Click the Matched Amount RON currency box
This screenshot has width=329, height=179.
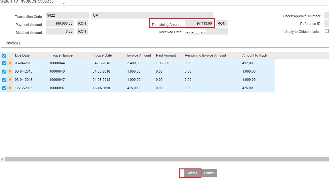[82, 31]
